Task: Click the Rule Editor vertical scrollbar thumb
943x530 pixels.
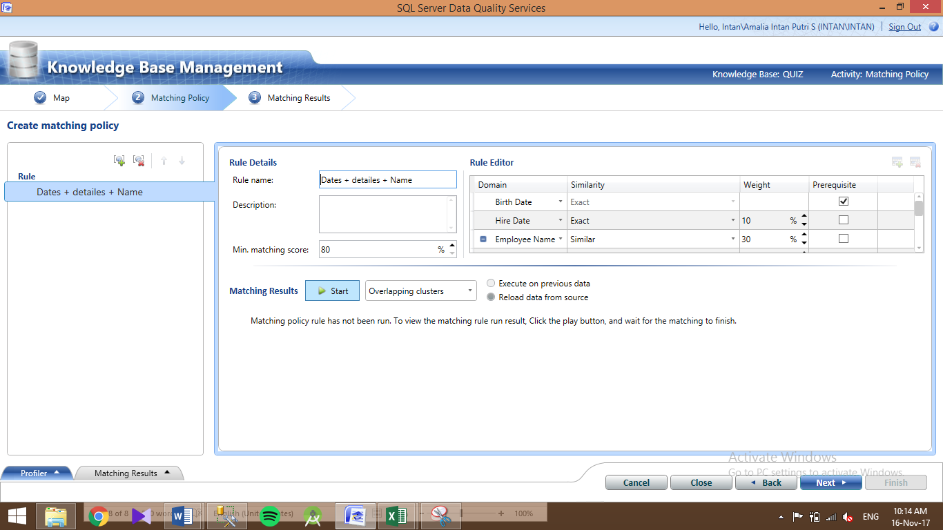Action: point(918,208)
